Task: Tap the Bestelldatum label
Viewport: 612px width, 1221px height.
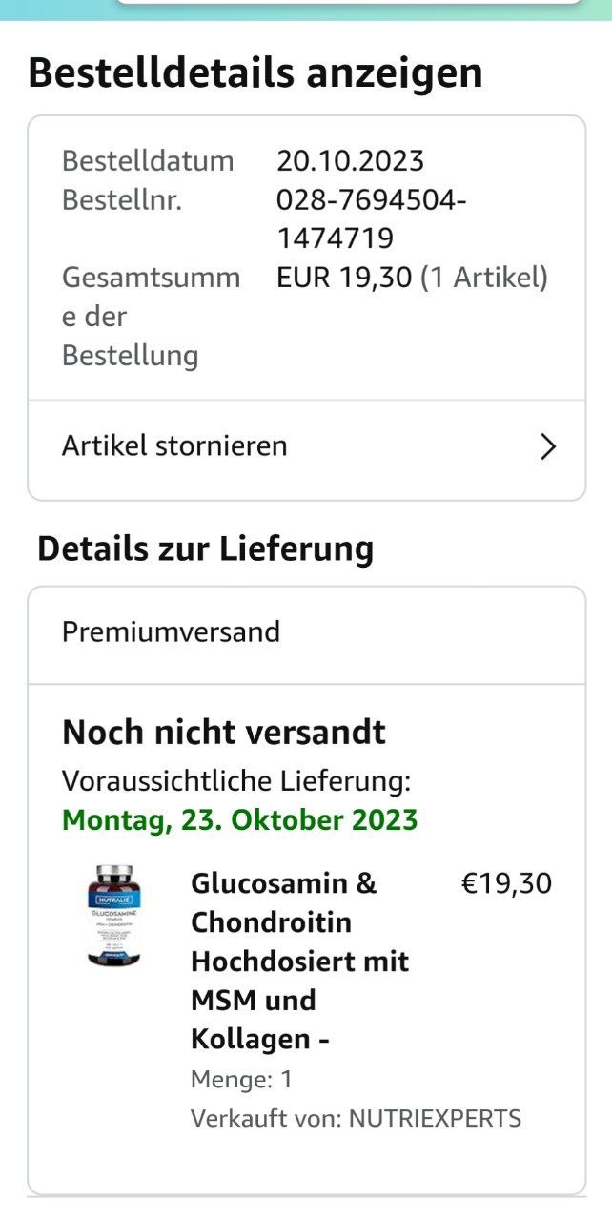Action: tap(148, 160)
